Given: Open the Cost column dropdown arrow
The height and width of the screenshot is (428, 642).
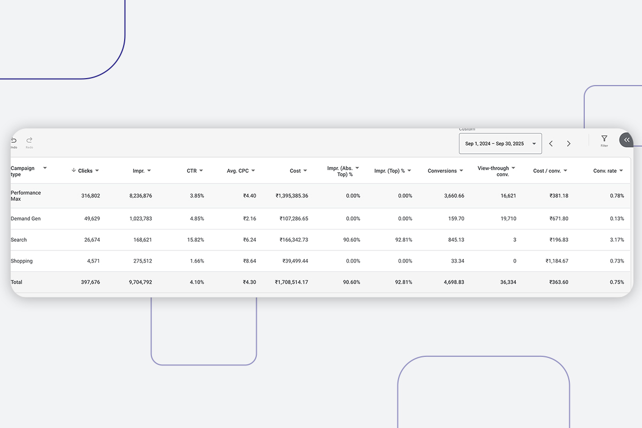Looking at the screenshot, I should click(x=305, y=171).
